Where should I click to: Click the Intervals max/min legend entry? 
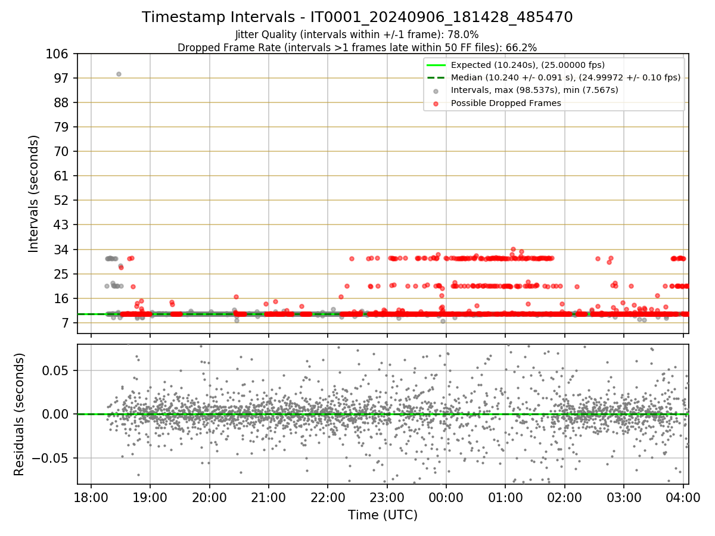[x=534, y=90]
